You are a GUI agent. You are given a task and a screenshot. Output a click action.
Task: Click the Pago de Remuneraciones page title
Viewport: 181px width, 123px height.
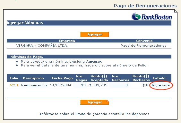tap(145, 6)
